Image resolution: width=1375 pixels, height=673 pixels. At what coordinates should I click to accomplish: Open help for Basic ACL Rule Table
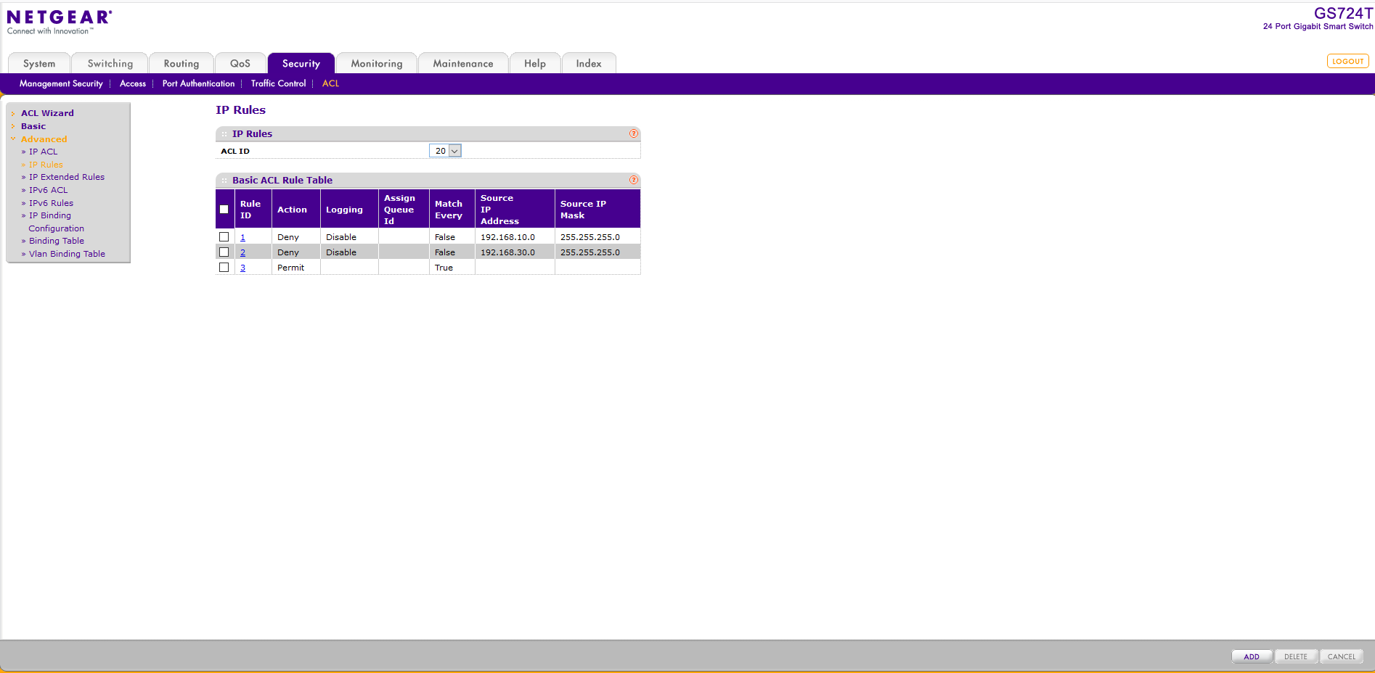point(633,180)
